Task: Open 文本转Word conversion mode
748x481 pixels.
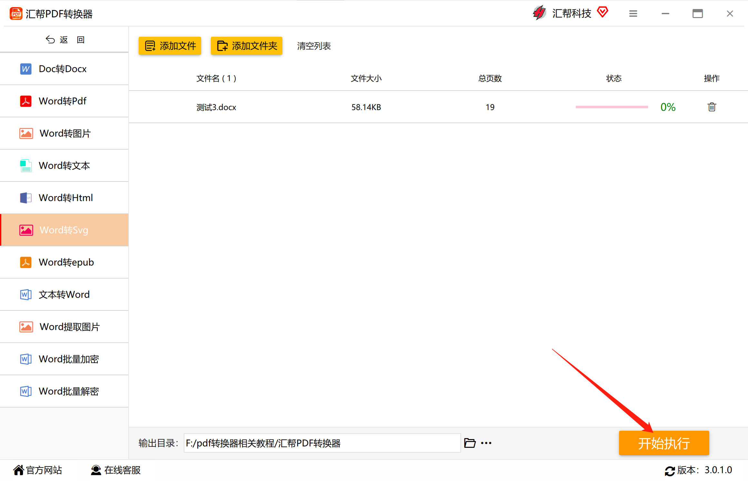Action: 64,294
